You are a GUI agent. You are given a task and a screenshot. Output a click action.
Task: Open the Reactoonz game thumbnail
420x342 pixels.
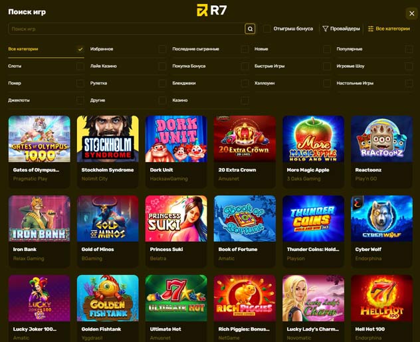click(381, 139)
